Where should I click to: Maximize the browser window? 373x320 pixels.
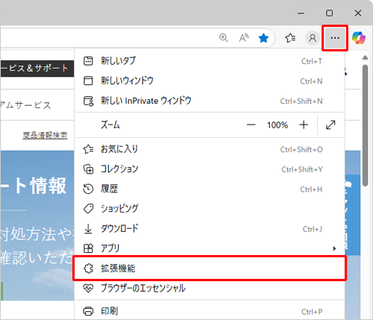(x=330, y=13)
